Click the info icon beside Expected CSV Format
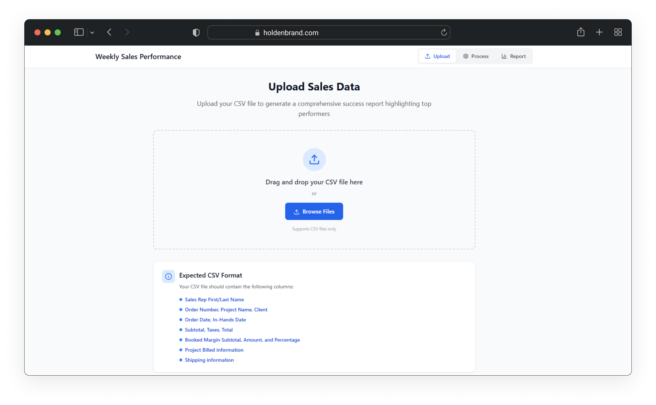The width and height of the screenshot is (656, 405). [168, 276]
